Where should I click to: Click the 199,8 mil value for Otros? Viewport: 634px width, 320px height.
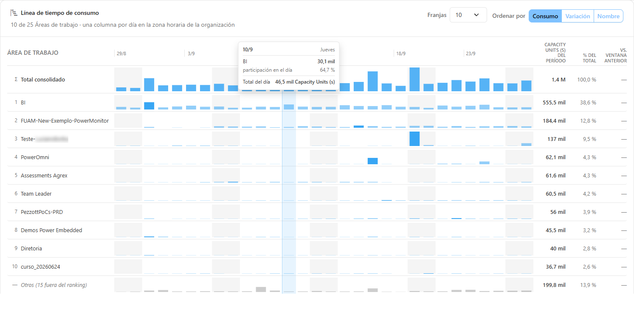(x=554, y=285)
